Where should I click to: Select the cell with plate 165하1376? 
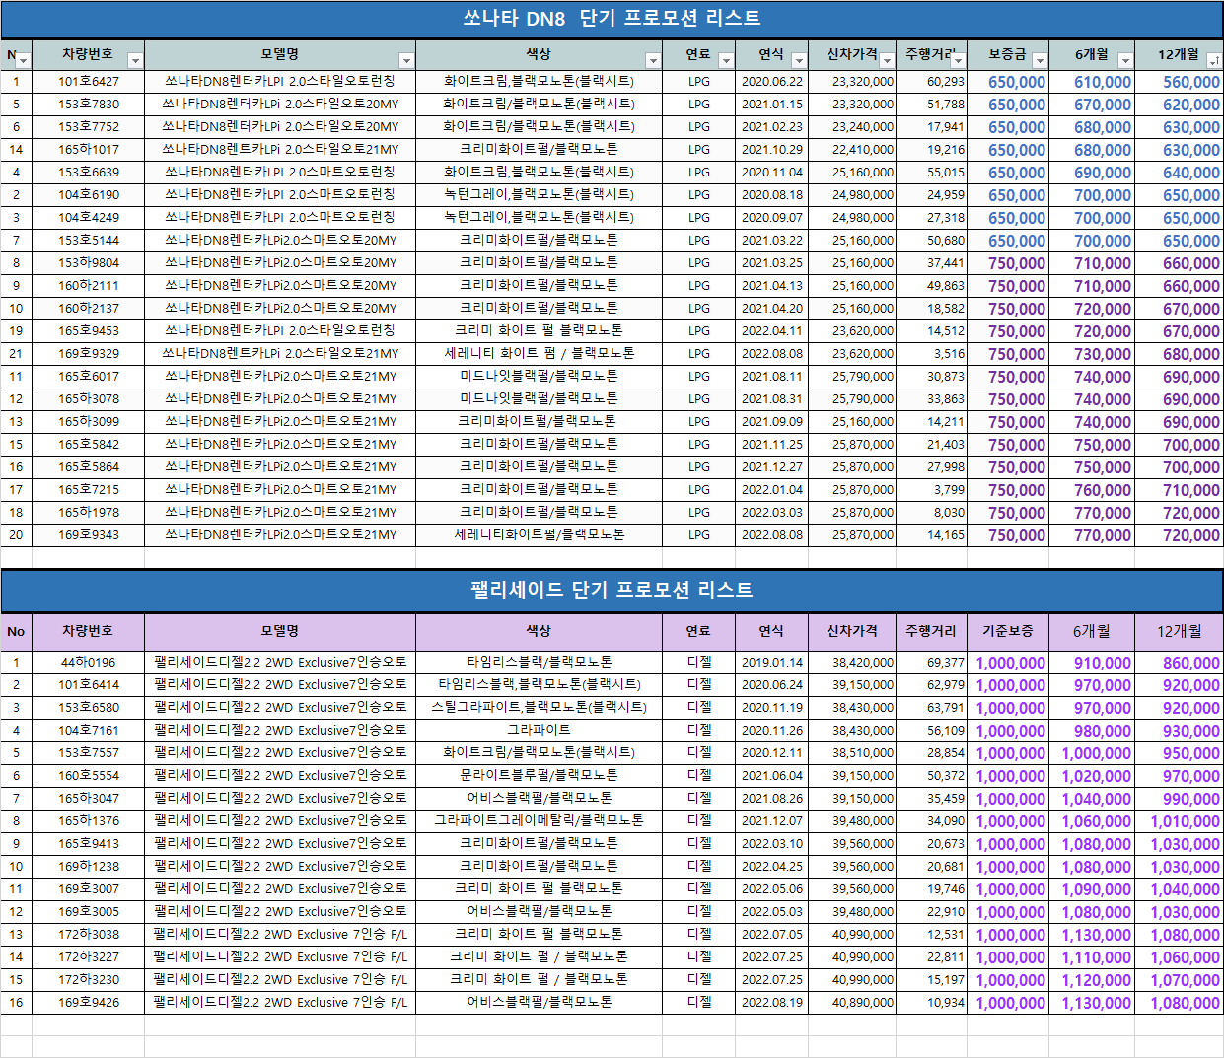(88, 821)
